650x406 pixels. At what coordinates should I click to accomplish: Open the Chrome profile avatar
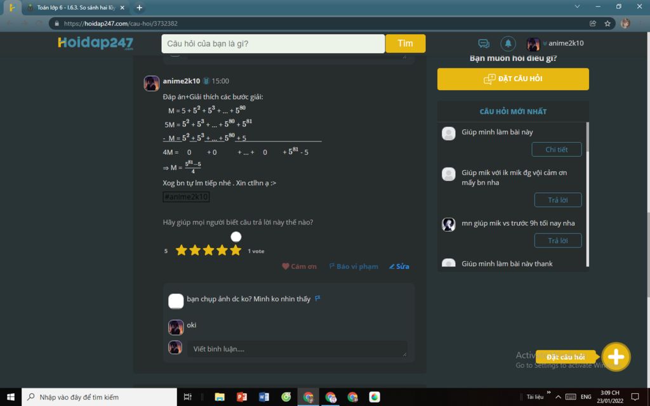pos(625,23)
